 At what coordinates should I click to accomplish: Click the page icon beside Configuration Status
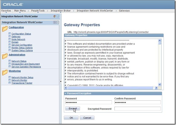click(10, 34)
